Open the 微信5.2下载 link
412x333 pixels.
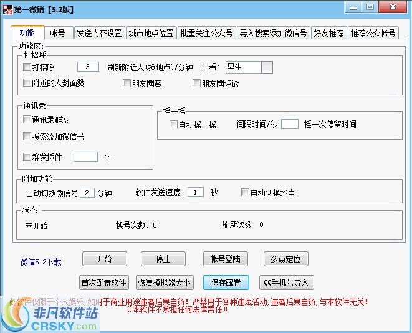click(x=41, y=262)
